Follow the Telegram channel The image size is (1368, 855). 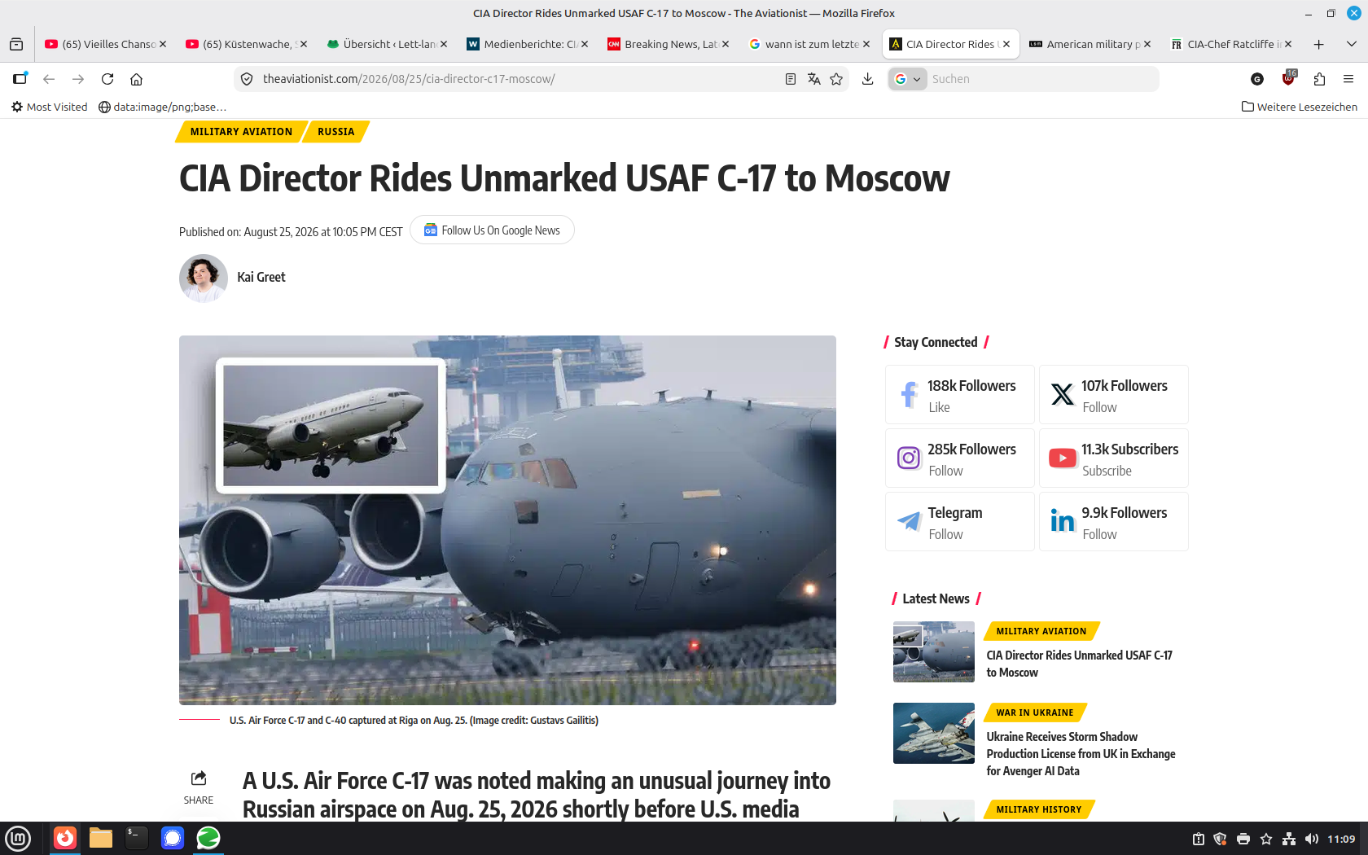click(960, 522)
